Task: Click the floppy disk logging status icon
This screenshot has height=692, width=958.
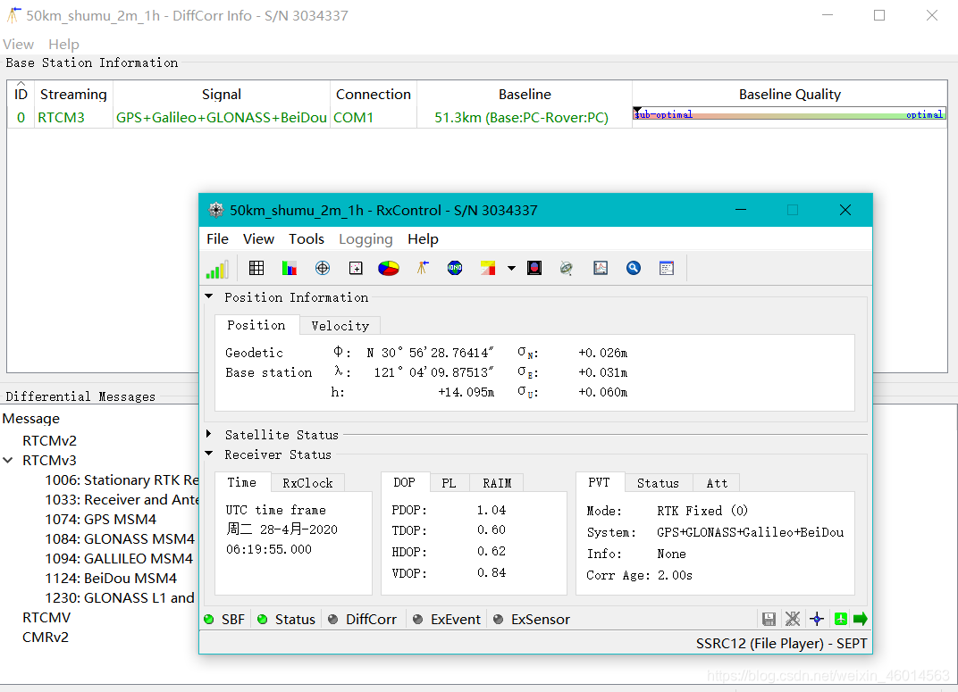Action: [x=769, y=620]
